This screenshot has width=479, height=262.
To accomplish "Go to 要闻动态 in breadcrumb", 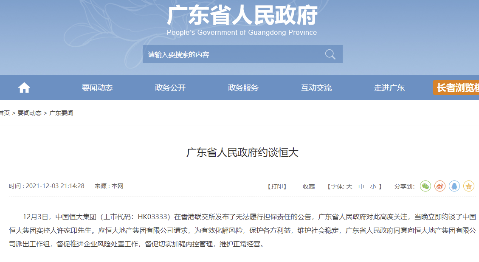I will pyautogui.click(x=30, y=113).
